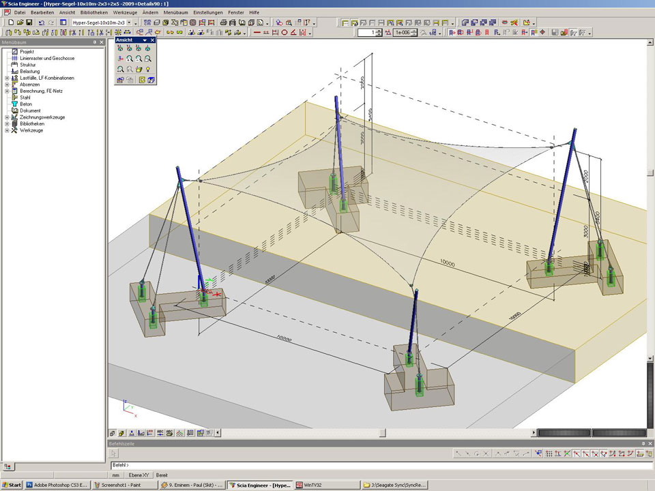Click the Print icon in top toolbar

coord(223,23)
